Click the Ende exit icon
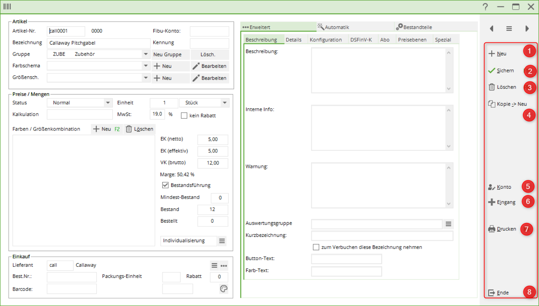 (x=492, y=293)
